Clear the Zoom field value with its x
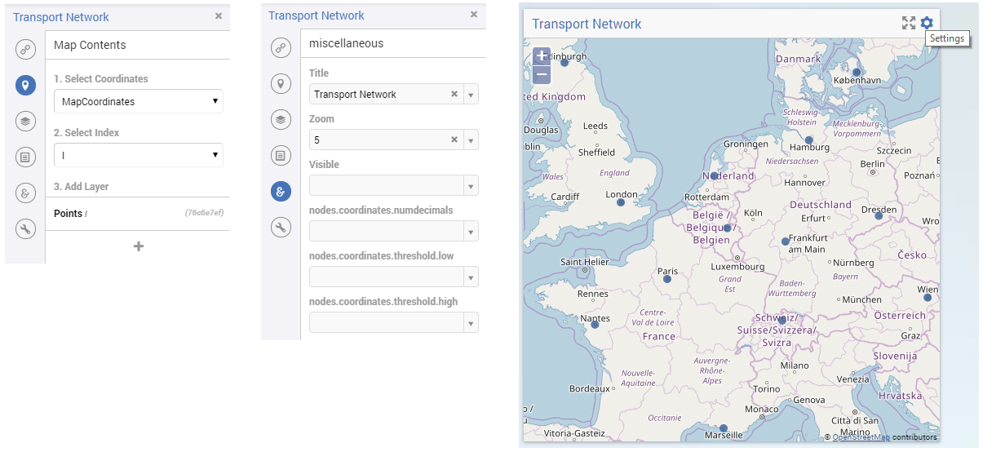This screenshot has height=452, width=983. coord(454,140)
